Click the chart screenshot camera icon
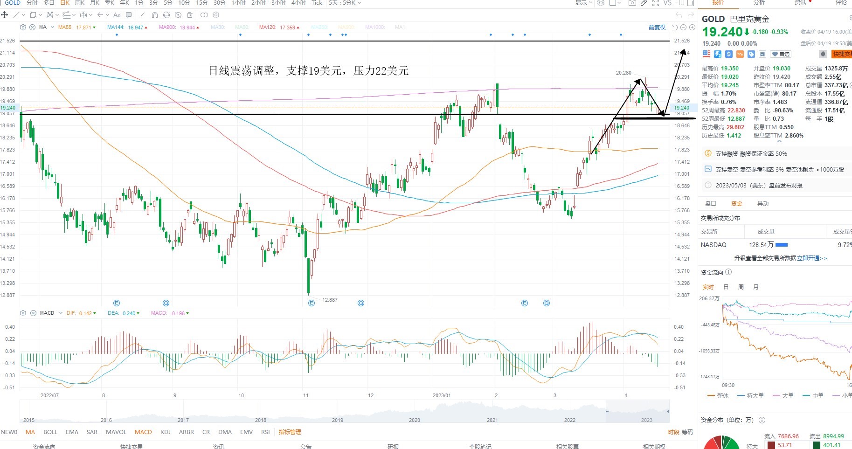Viewport: 852px width, 449px height. pyautogui.click(x=632, y=3)
